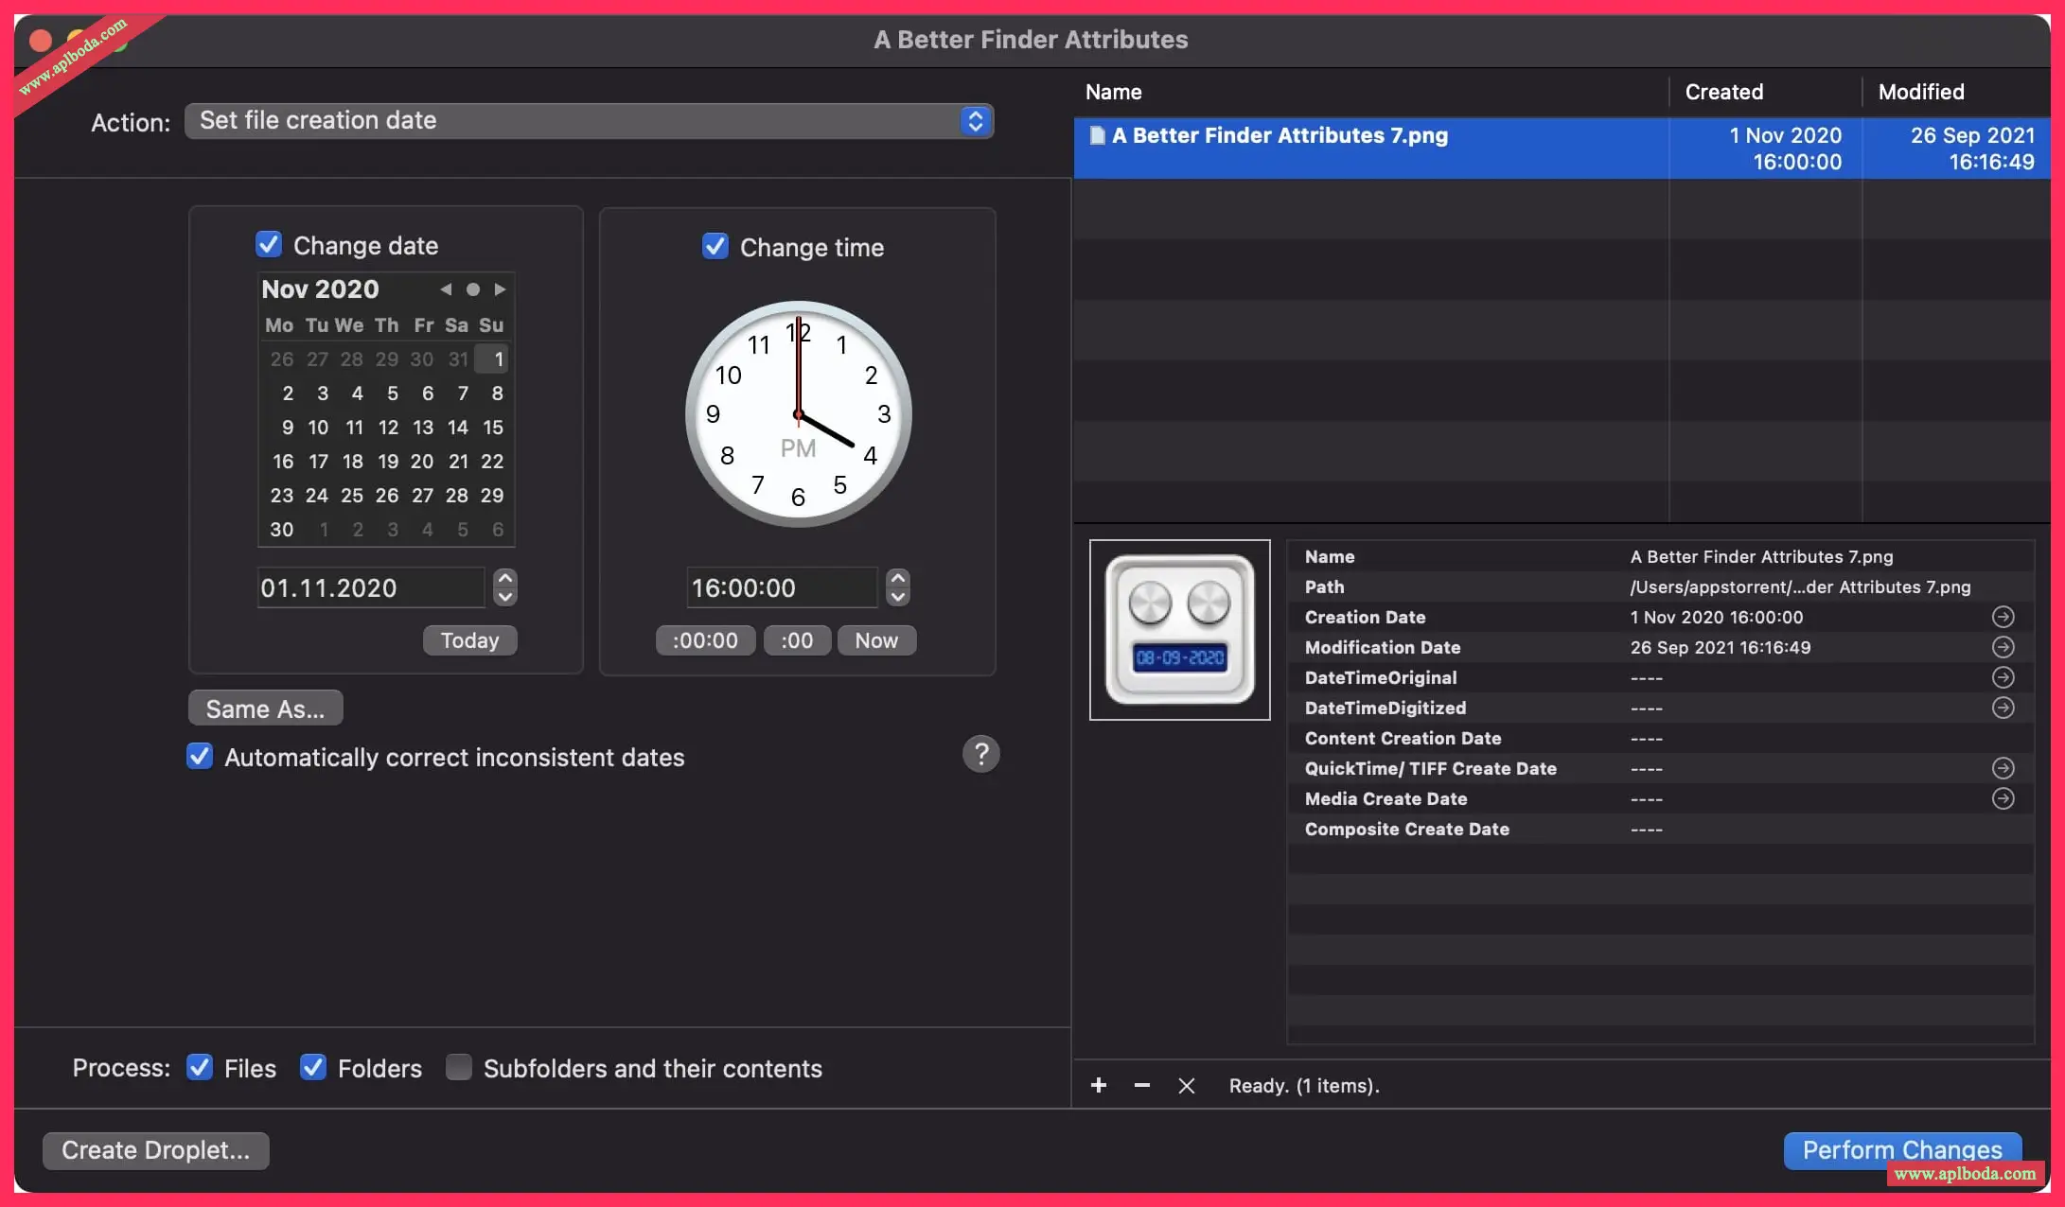Enable Subfolders and their contents

pos(459,1068)
